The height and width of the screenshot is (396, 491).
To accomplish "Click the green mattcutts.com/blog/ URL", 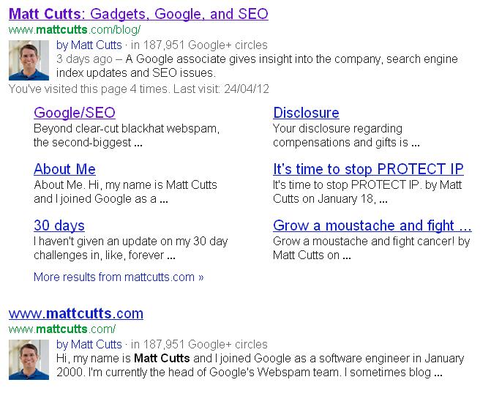I will coord(74,31).
